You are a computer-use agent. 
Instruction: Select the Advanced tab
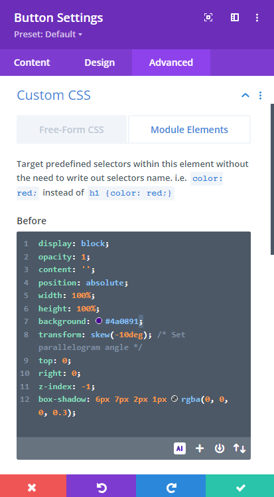tap(171, 63)
